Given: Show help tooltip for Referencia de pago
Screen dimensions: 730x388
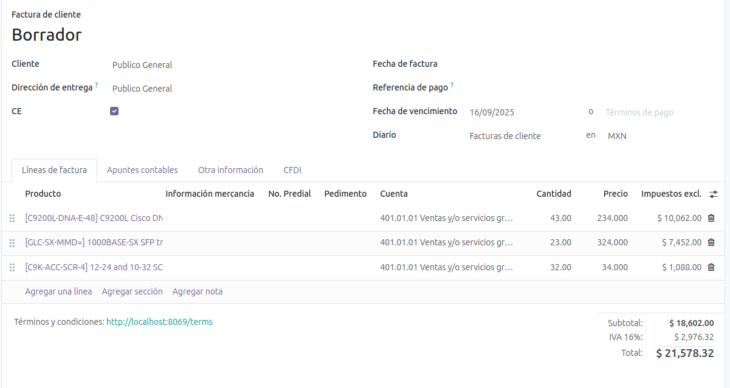Looking at the screenshot, I should pyautogui.click(x=452, y=86).
